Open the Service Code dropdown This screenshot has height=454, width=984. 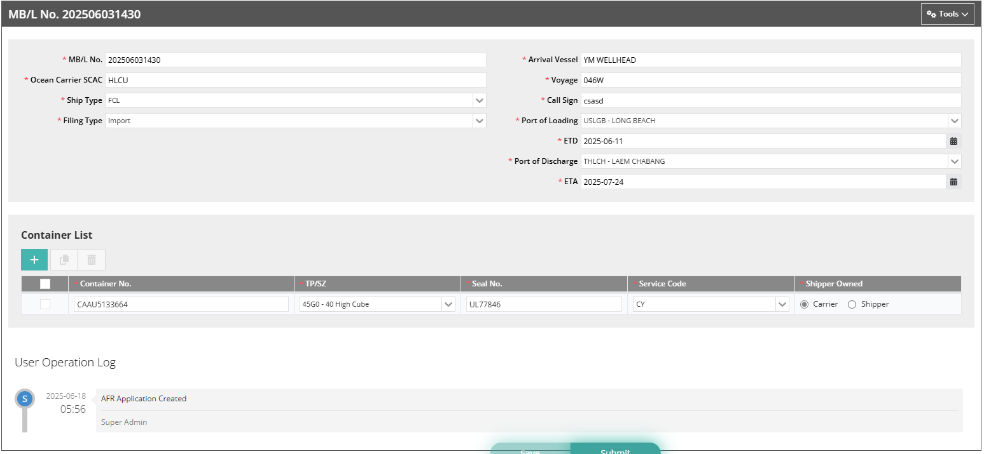(x=782, y=304)
